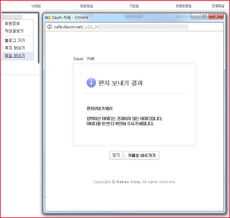Image resolution: width=230 pixels, height=218 pixels.
Task: Click the 가입일 column header
Action: pos(134,6)
